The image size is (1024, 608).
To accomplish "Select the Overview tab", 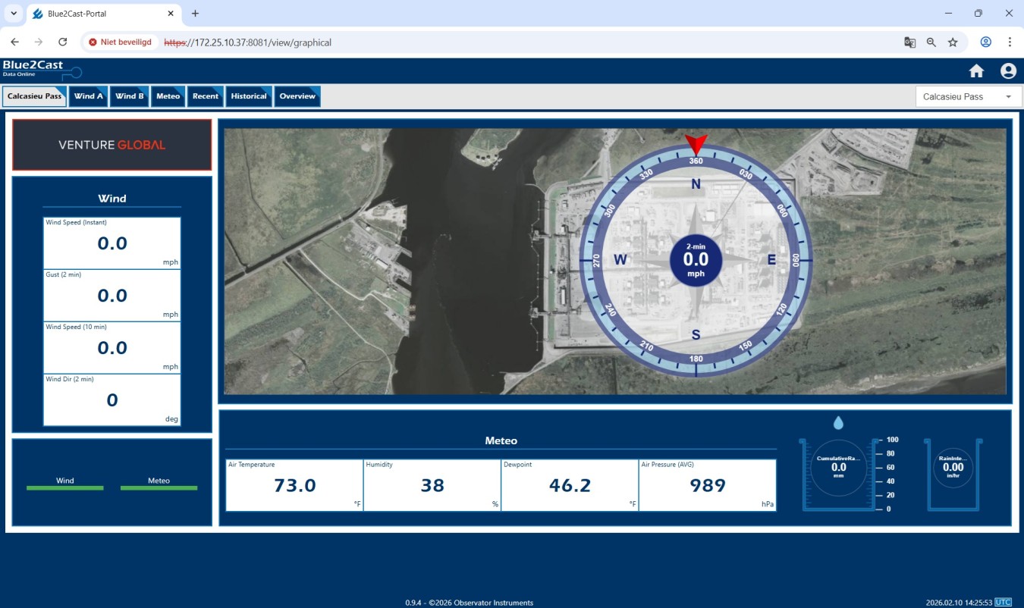I will click(297, 96).
